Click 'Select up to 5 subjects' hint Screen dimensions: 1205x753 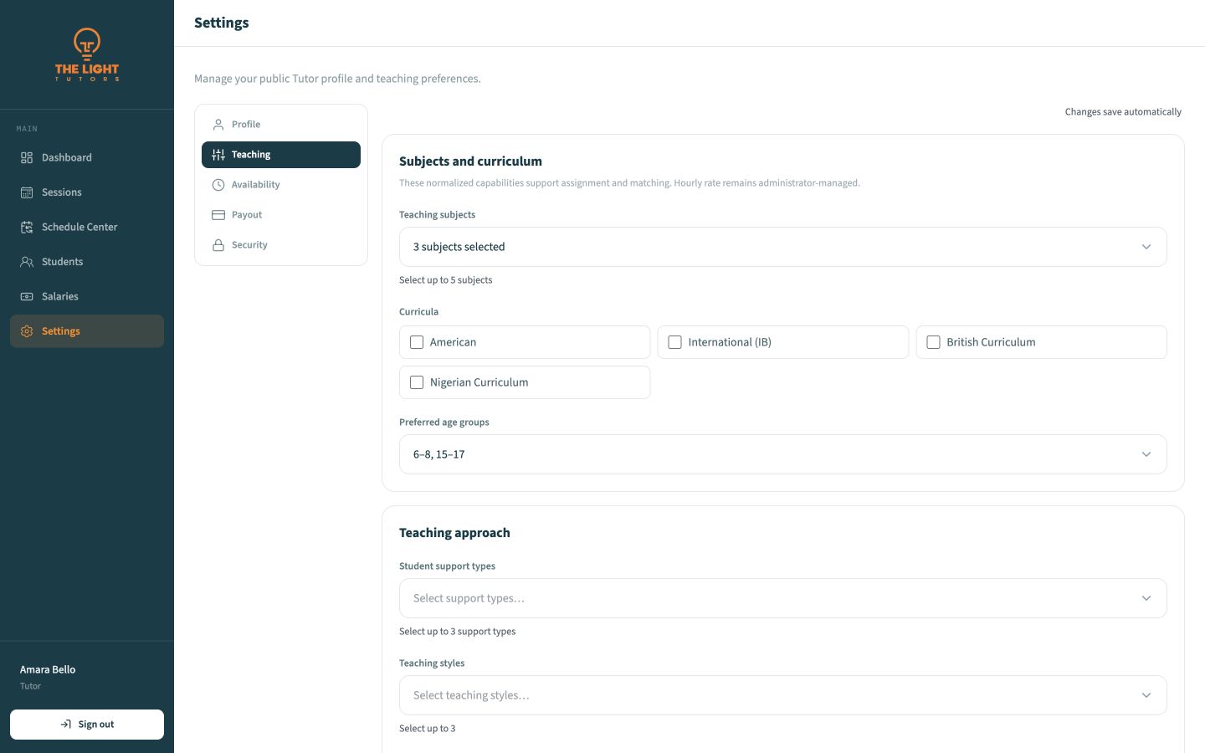(446, 280)
